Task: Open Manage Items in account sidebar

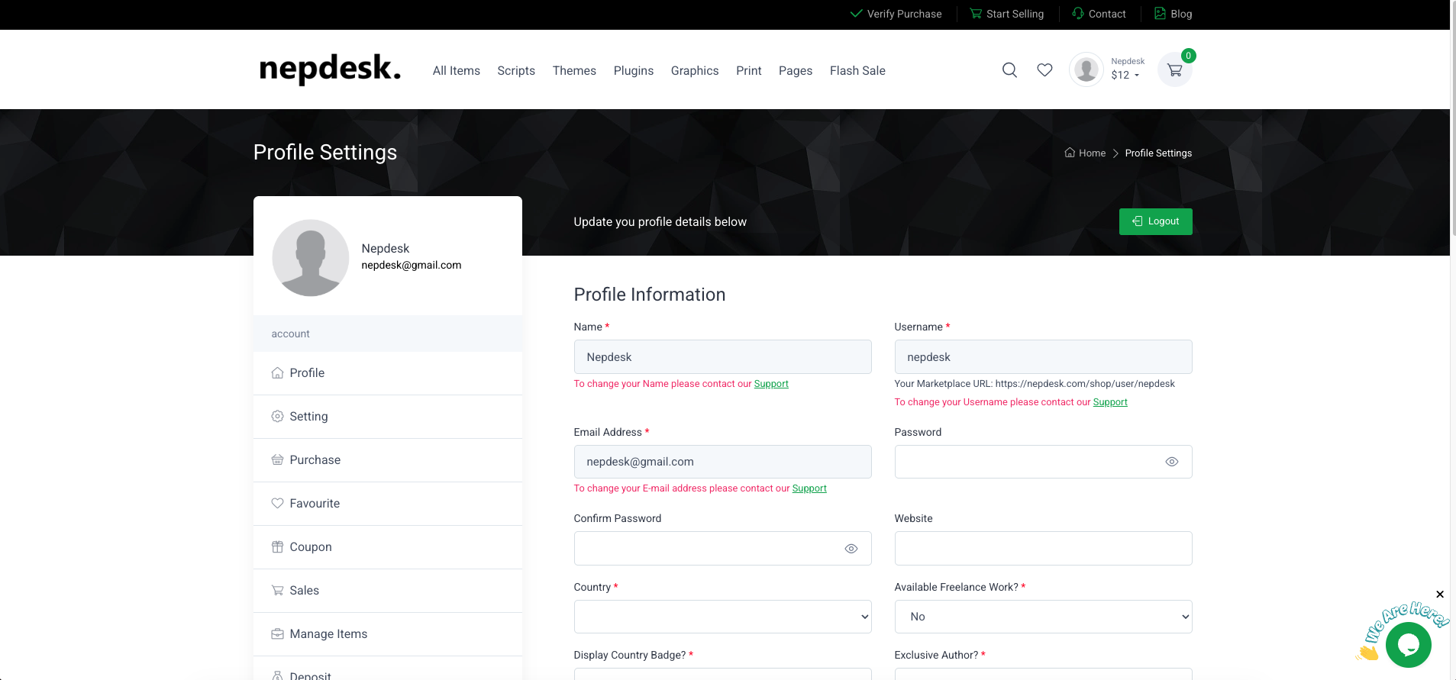Action: tap(328, 634)
